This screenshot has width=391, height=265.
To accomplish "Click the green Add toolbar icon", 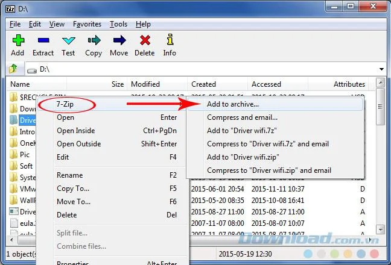I will (x=18, y=40).
